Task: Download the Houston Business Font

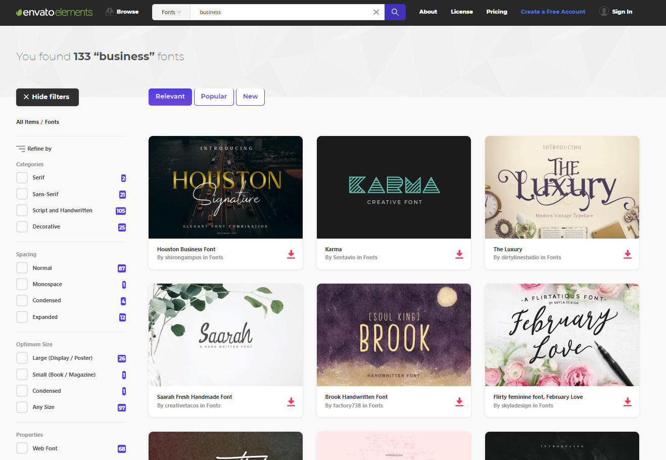Action: (291, 254)
